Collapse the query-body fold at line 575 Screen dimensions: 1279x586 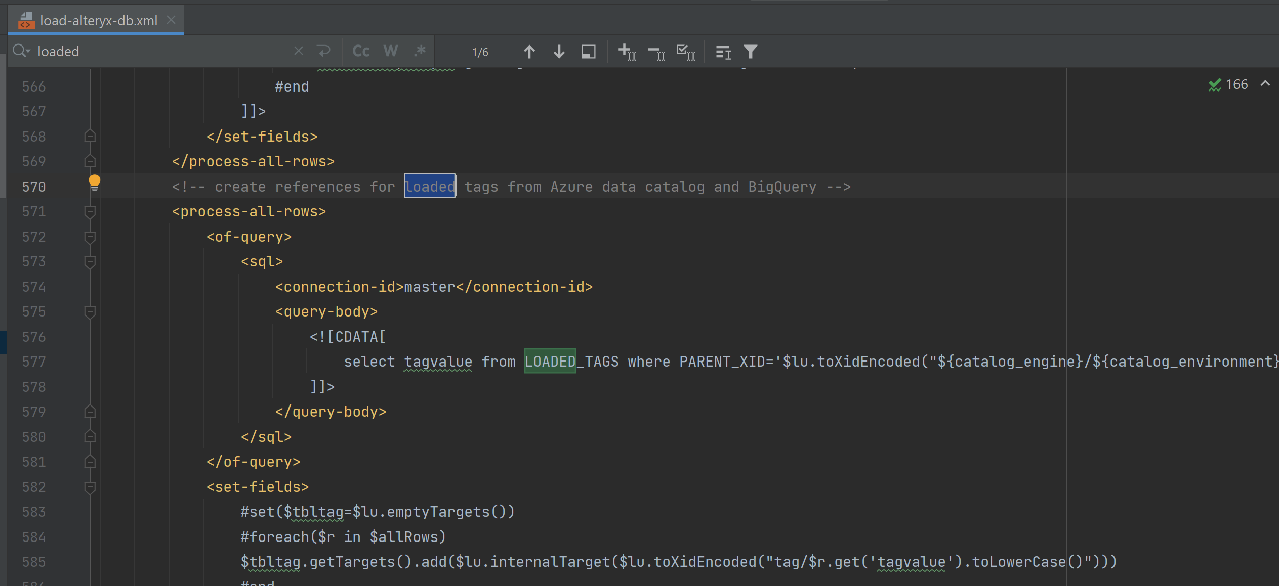pos(90,312)
